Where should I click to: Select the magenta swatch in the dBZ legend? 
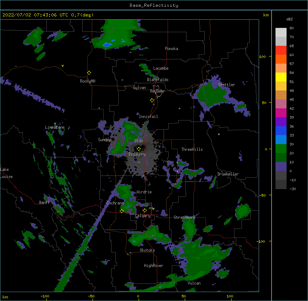coord(281,113)
